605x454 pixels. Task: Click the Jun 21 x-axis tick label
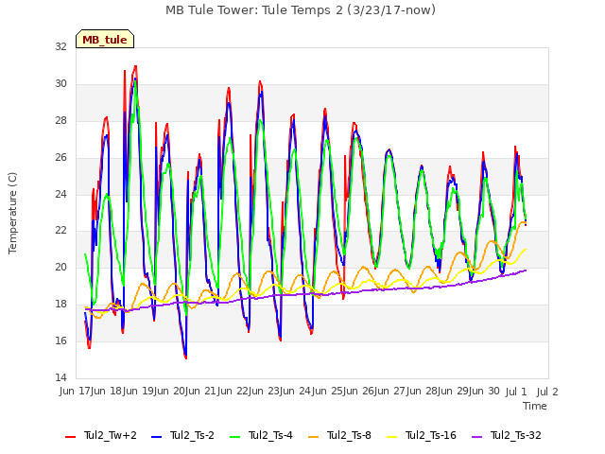(200, 391)
